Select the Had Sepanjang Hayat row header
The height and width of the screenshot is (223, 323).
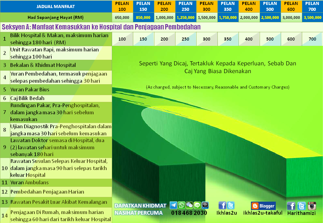(x=56, y=17)
